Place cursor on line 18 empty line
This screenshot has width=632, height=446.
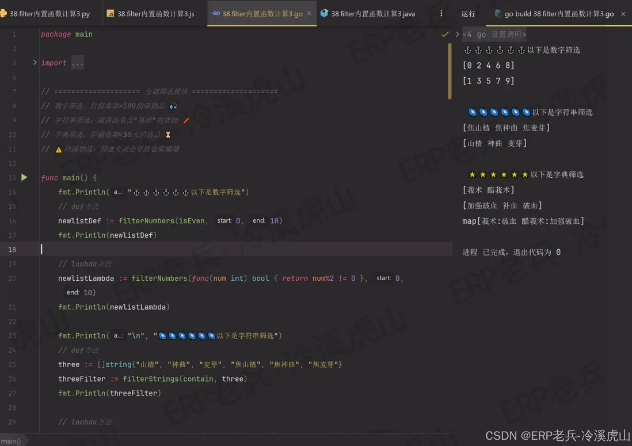pyautogui.click(x=246, y=249)
